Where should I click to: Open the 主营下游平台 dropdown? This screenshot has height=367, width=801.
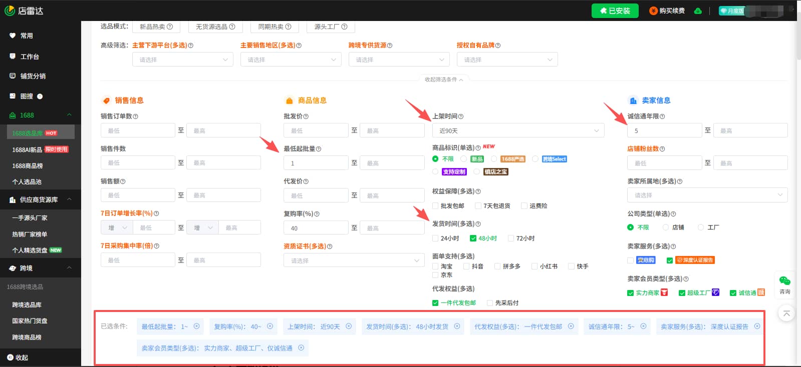183,59
